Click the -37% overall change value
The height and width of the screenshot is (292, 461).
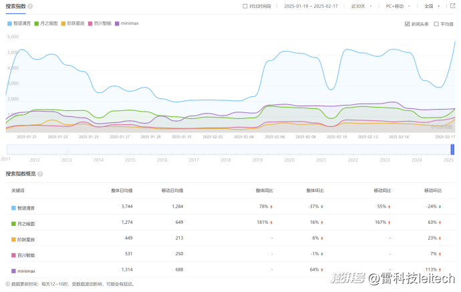coord(313,206)
